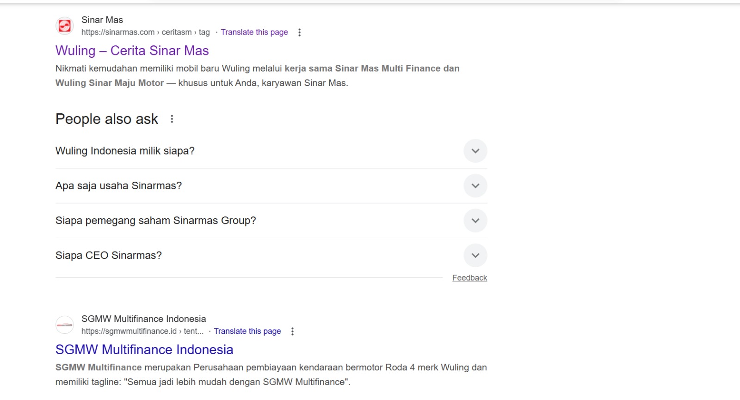Expand 'Siapa pemegang saham Sinarmas Group?' chevron

[x=475, y=221]
